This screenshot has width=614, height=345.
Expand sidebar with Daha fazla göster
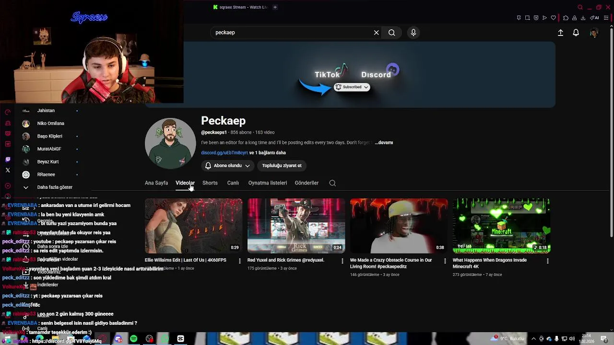tap(47, 187)
